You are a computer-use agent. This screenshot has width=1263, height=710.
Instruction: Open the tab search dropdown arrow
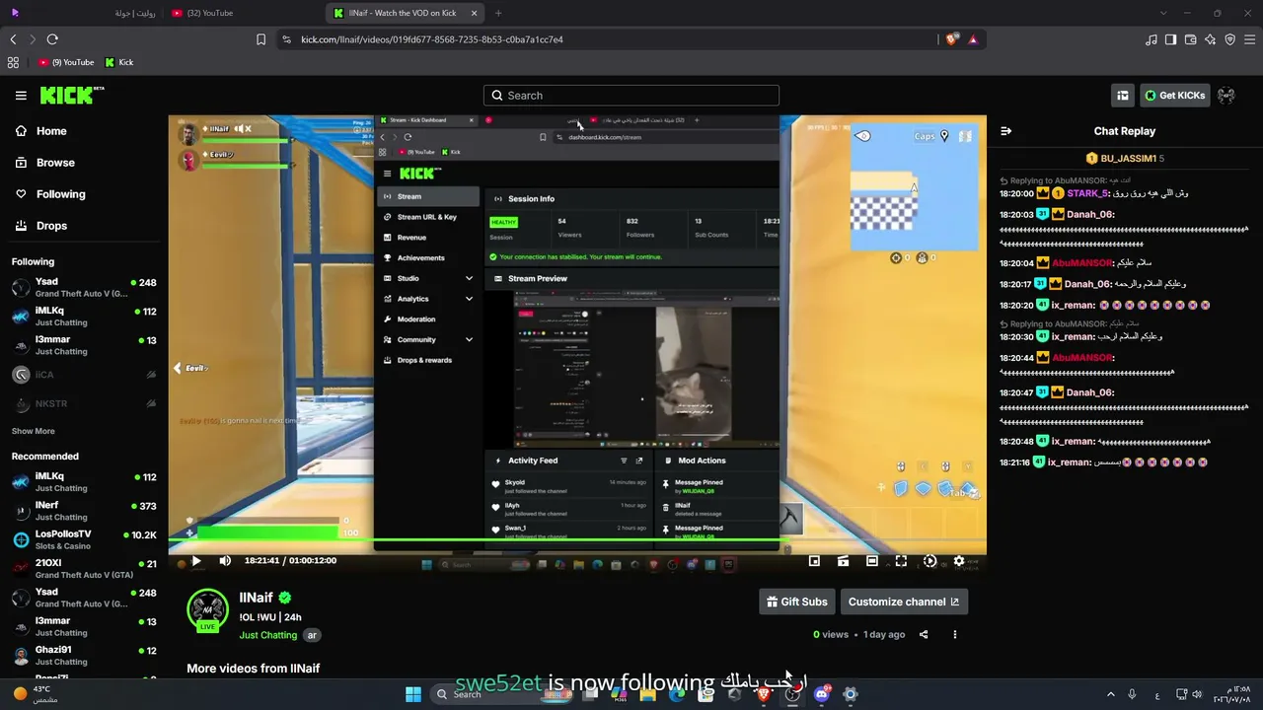point(1163,13)
